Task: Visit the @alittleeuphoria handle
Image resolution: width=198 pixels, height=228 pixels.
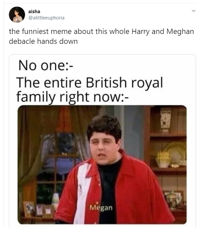Action: click(x=46, y=18)
